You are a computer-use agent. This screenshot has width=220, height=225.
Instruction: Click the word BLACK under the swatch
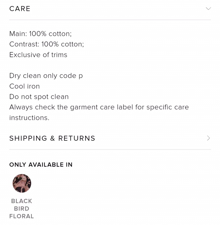point(22,201)
